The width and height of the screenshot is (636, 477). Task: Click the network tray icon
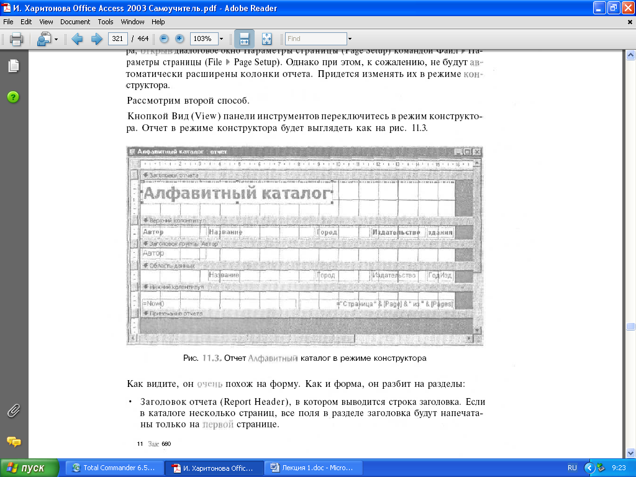(601, 468)
